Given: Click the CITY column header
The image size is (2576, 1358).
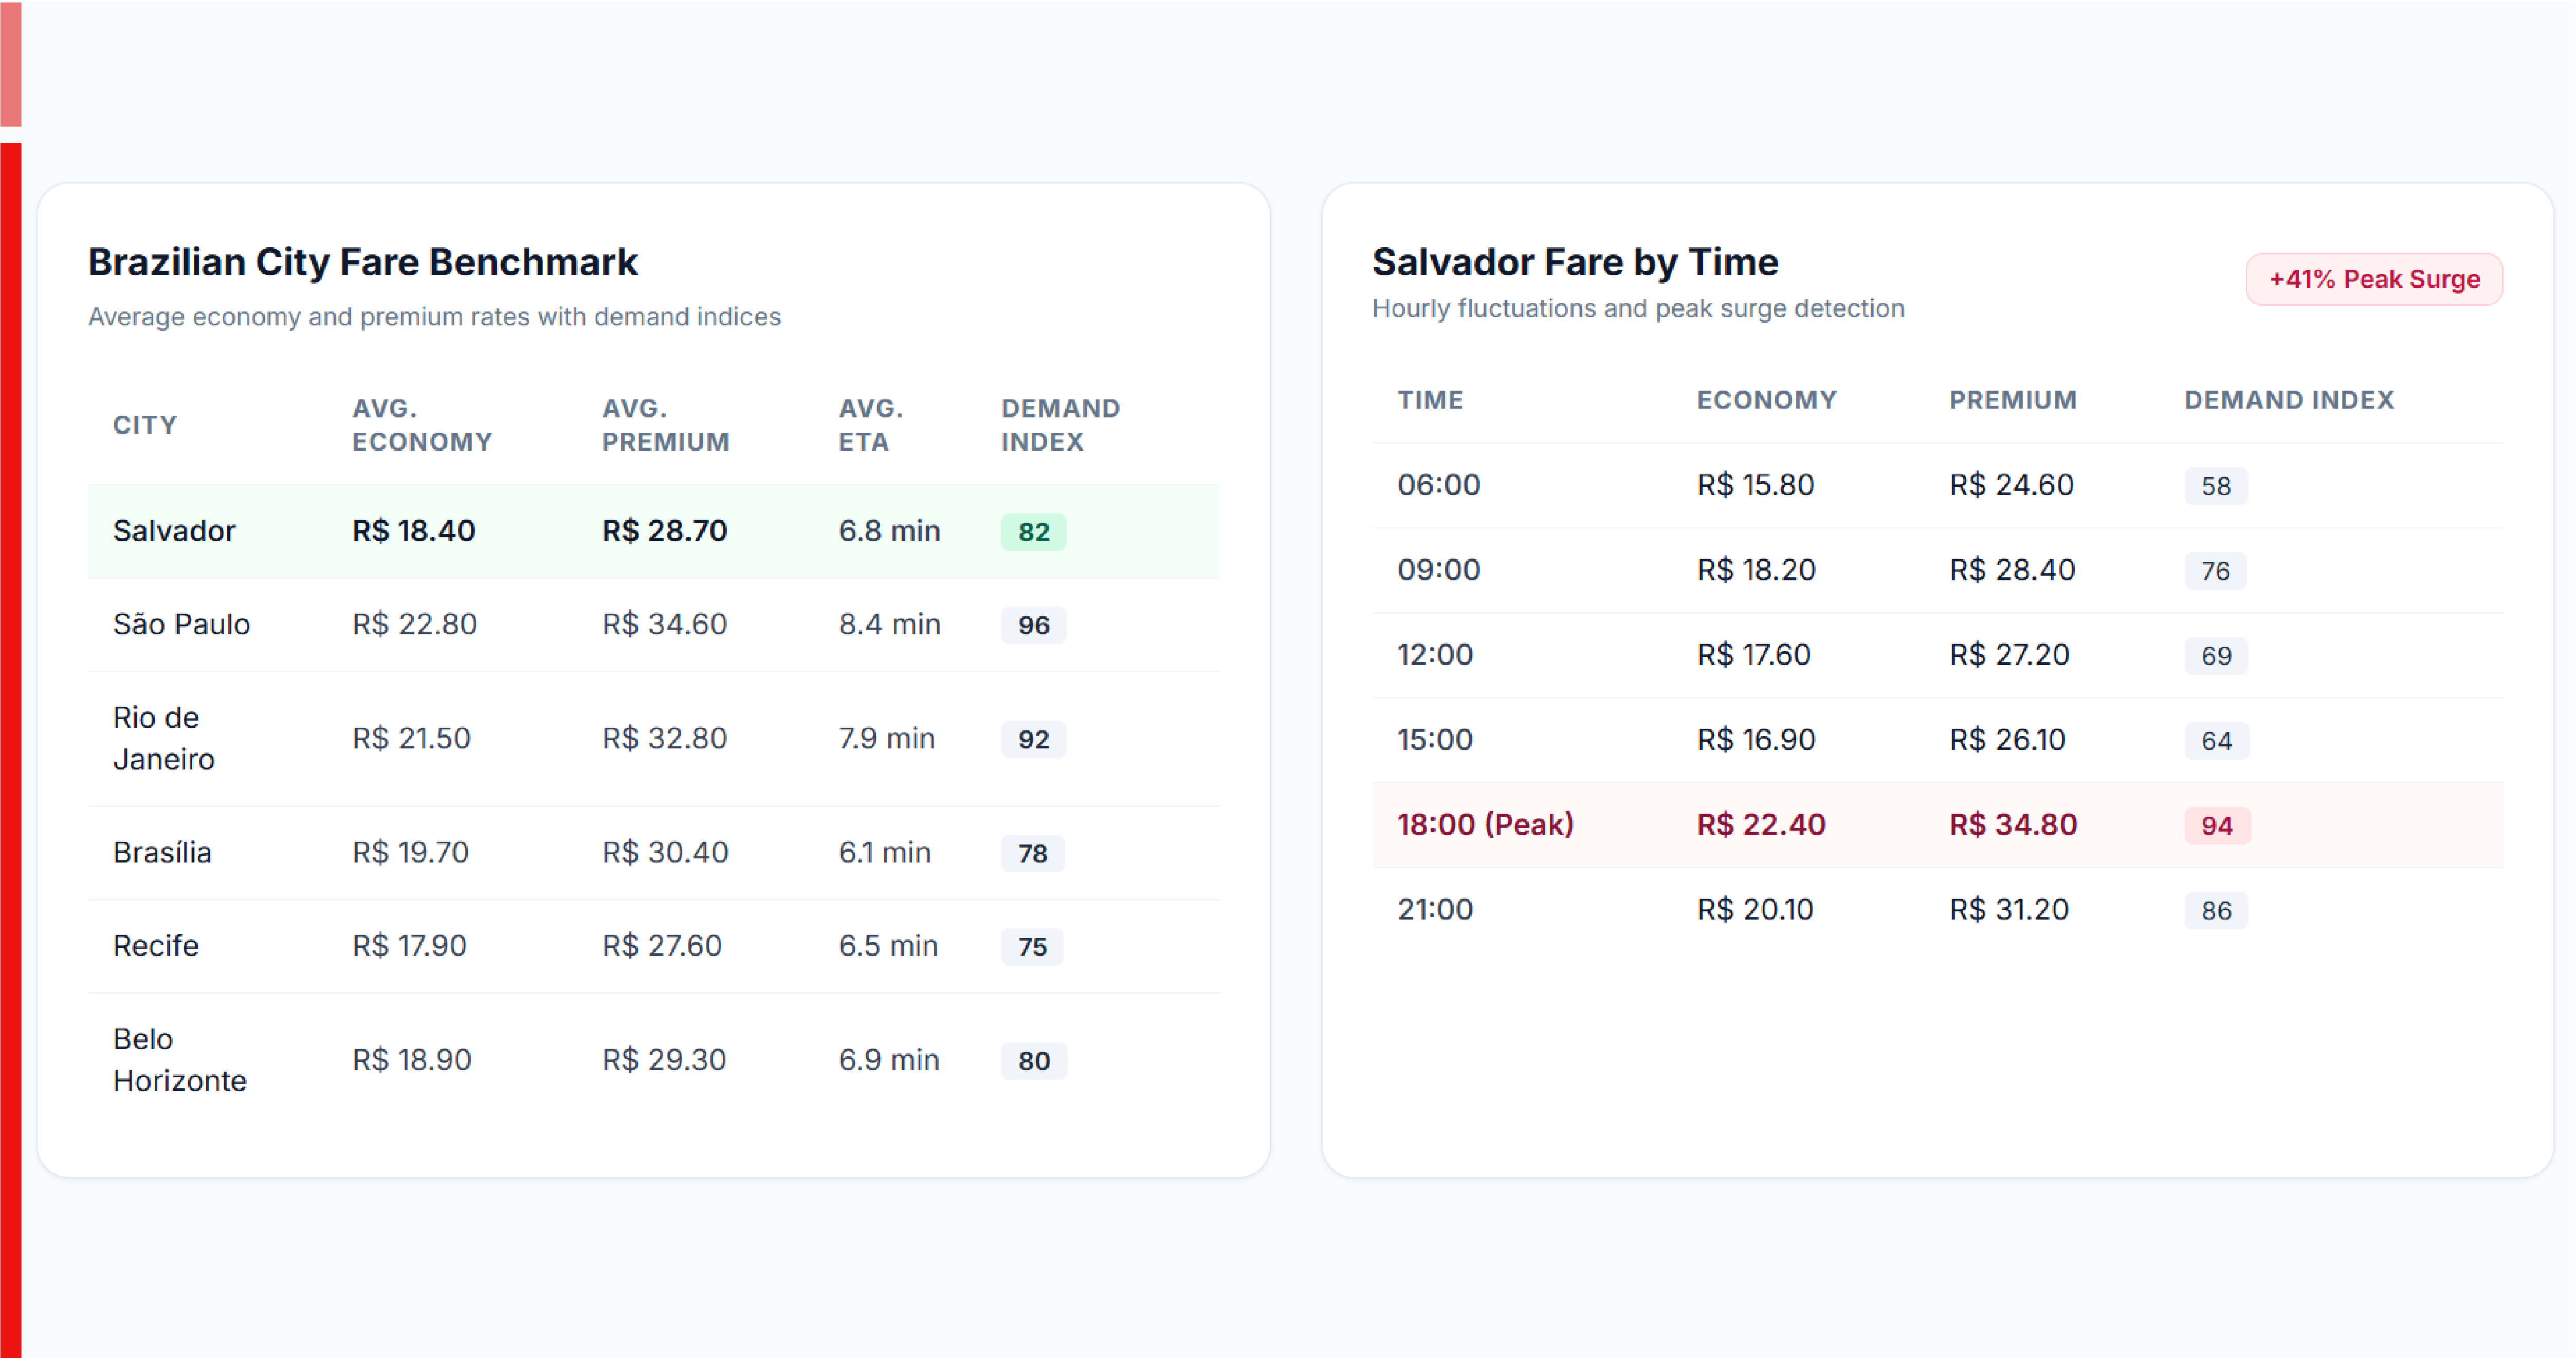Looking at the screenshot, I should click(145, 425).
